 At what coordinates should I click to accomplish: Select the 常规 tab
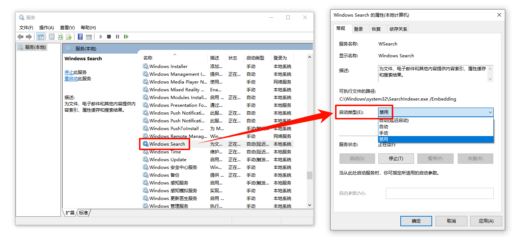341,28
